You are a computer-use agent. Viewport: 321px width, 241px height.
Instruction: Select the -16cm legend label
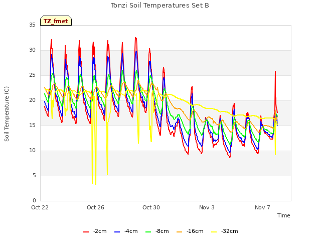tap(195, 231)
